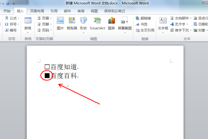Insert a Cross-reference
The height and width of the screenshot is (139, 208).
[145, 30]
